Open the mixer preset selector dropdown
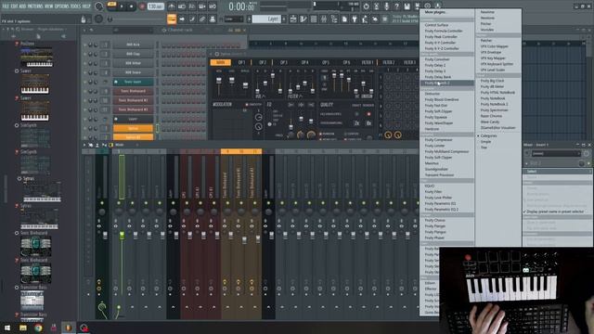This screenshot has height=334, width=594. pyautogui.click(x=556, y=153)
